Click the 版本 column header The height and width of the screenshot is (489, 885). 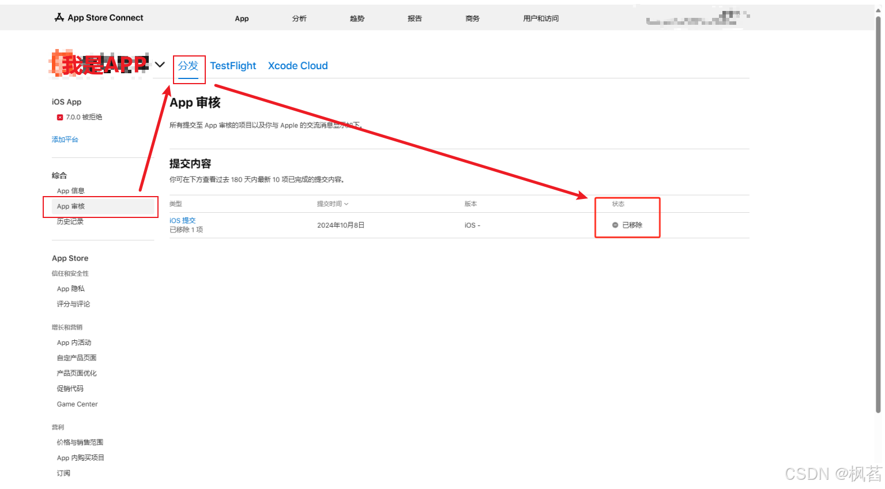(470, 204)
